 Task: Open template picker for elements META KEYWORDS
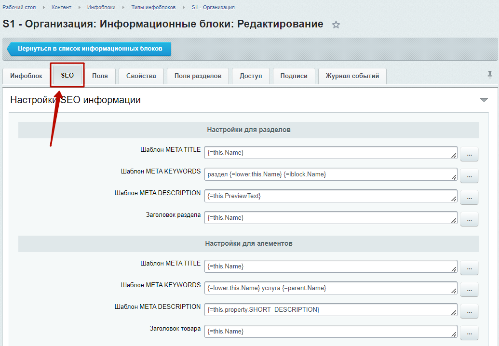coord(469,289)
